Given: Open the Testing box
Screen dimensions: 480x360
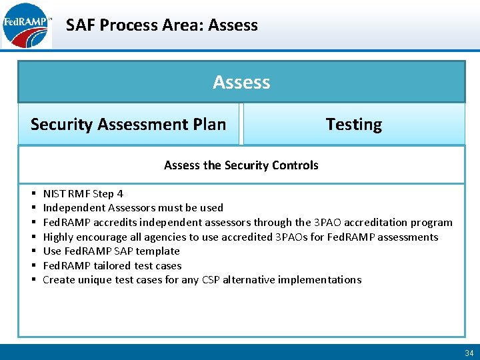Looking at the screenshot, I should point(354,124).
